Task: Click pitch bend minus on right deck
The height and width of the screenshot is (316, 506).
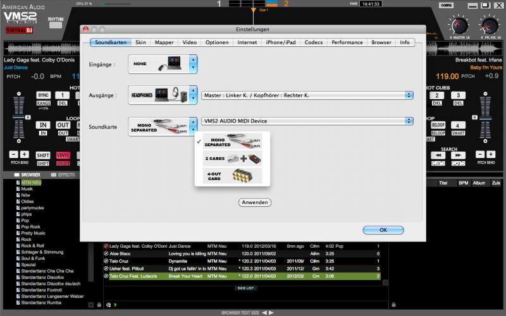Action: 481,155
